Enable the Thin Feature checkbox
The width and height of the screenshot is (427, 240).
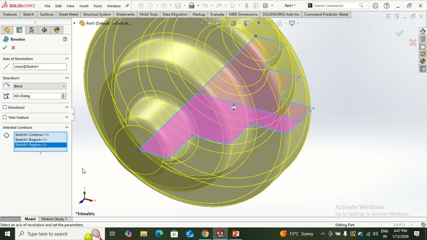click(5, 117)
